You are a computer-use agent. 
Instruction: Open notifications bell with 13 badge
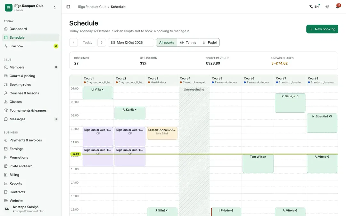(338, 6)
